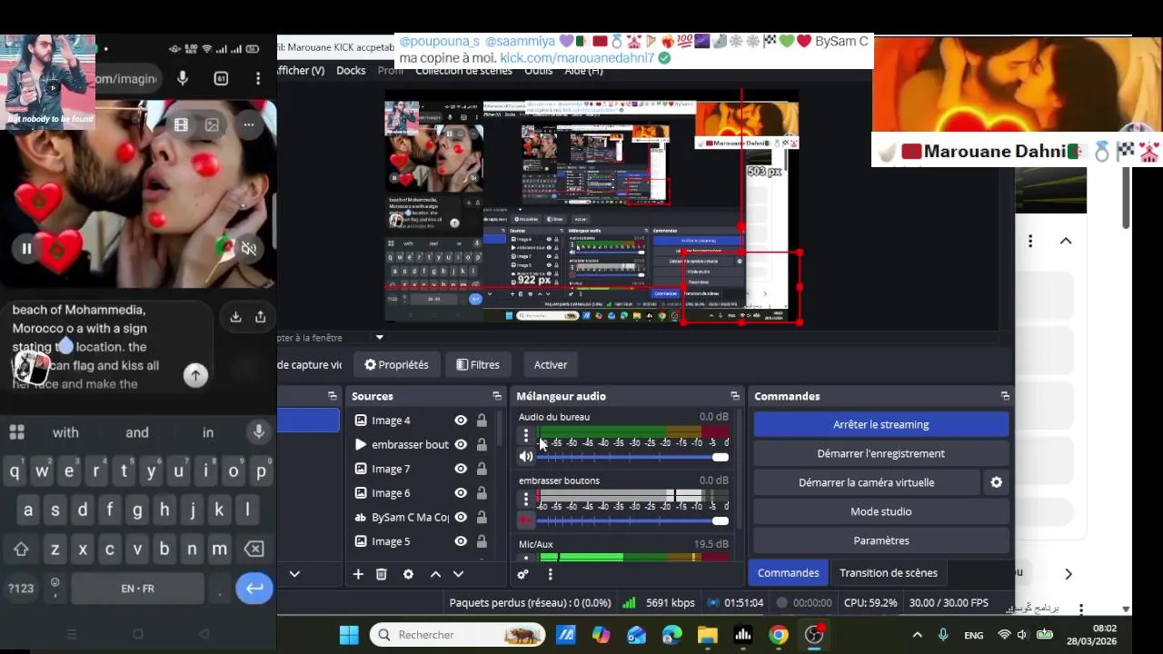The image size is (1163, 654).
Task: Hide embrasser bout source
Action: click(x=461, y=444)
